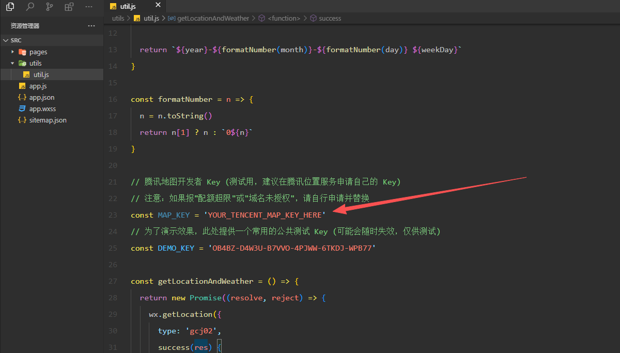Open the Explorer files icon
Viewport: 620px width, 353px height.
coord(10,7)
